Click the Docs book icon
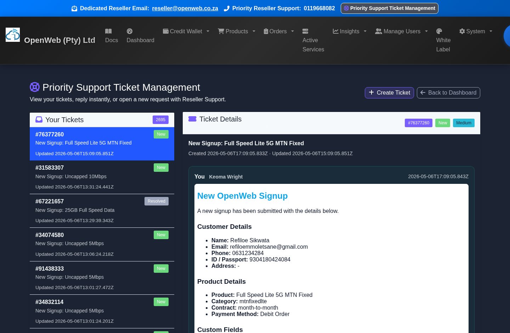510x333 pixels. pos(108,31)
